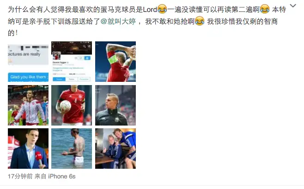Open the @就叫大婷 mention link
304x189 pixels.
tap(118, 22)
